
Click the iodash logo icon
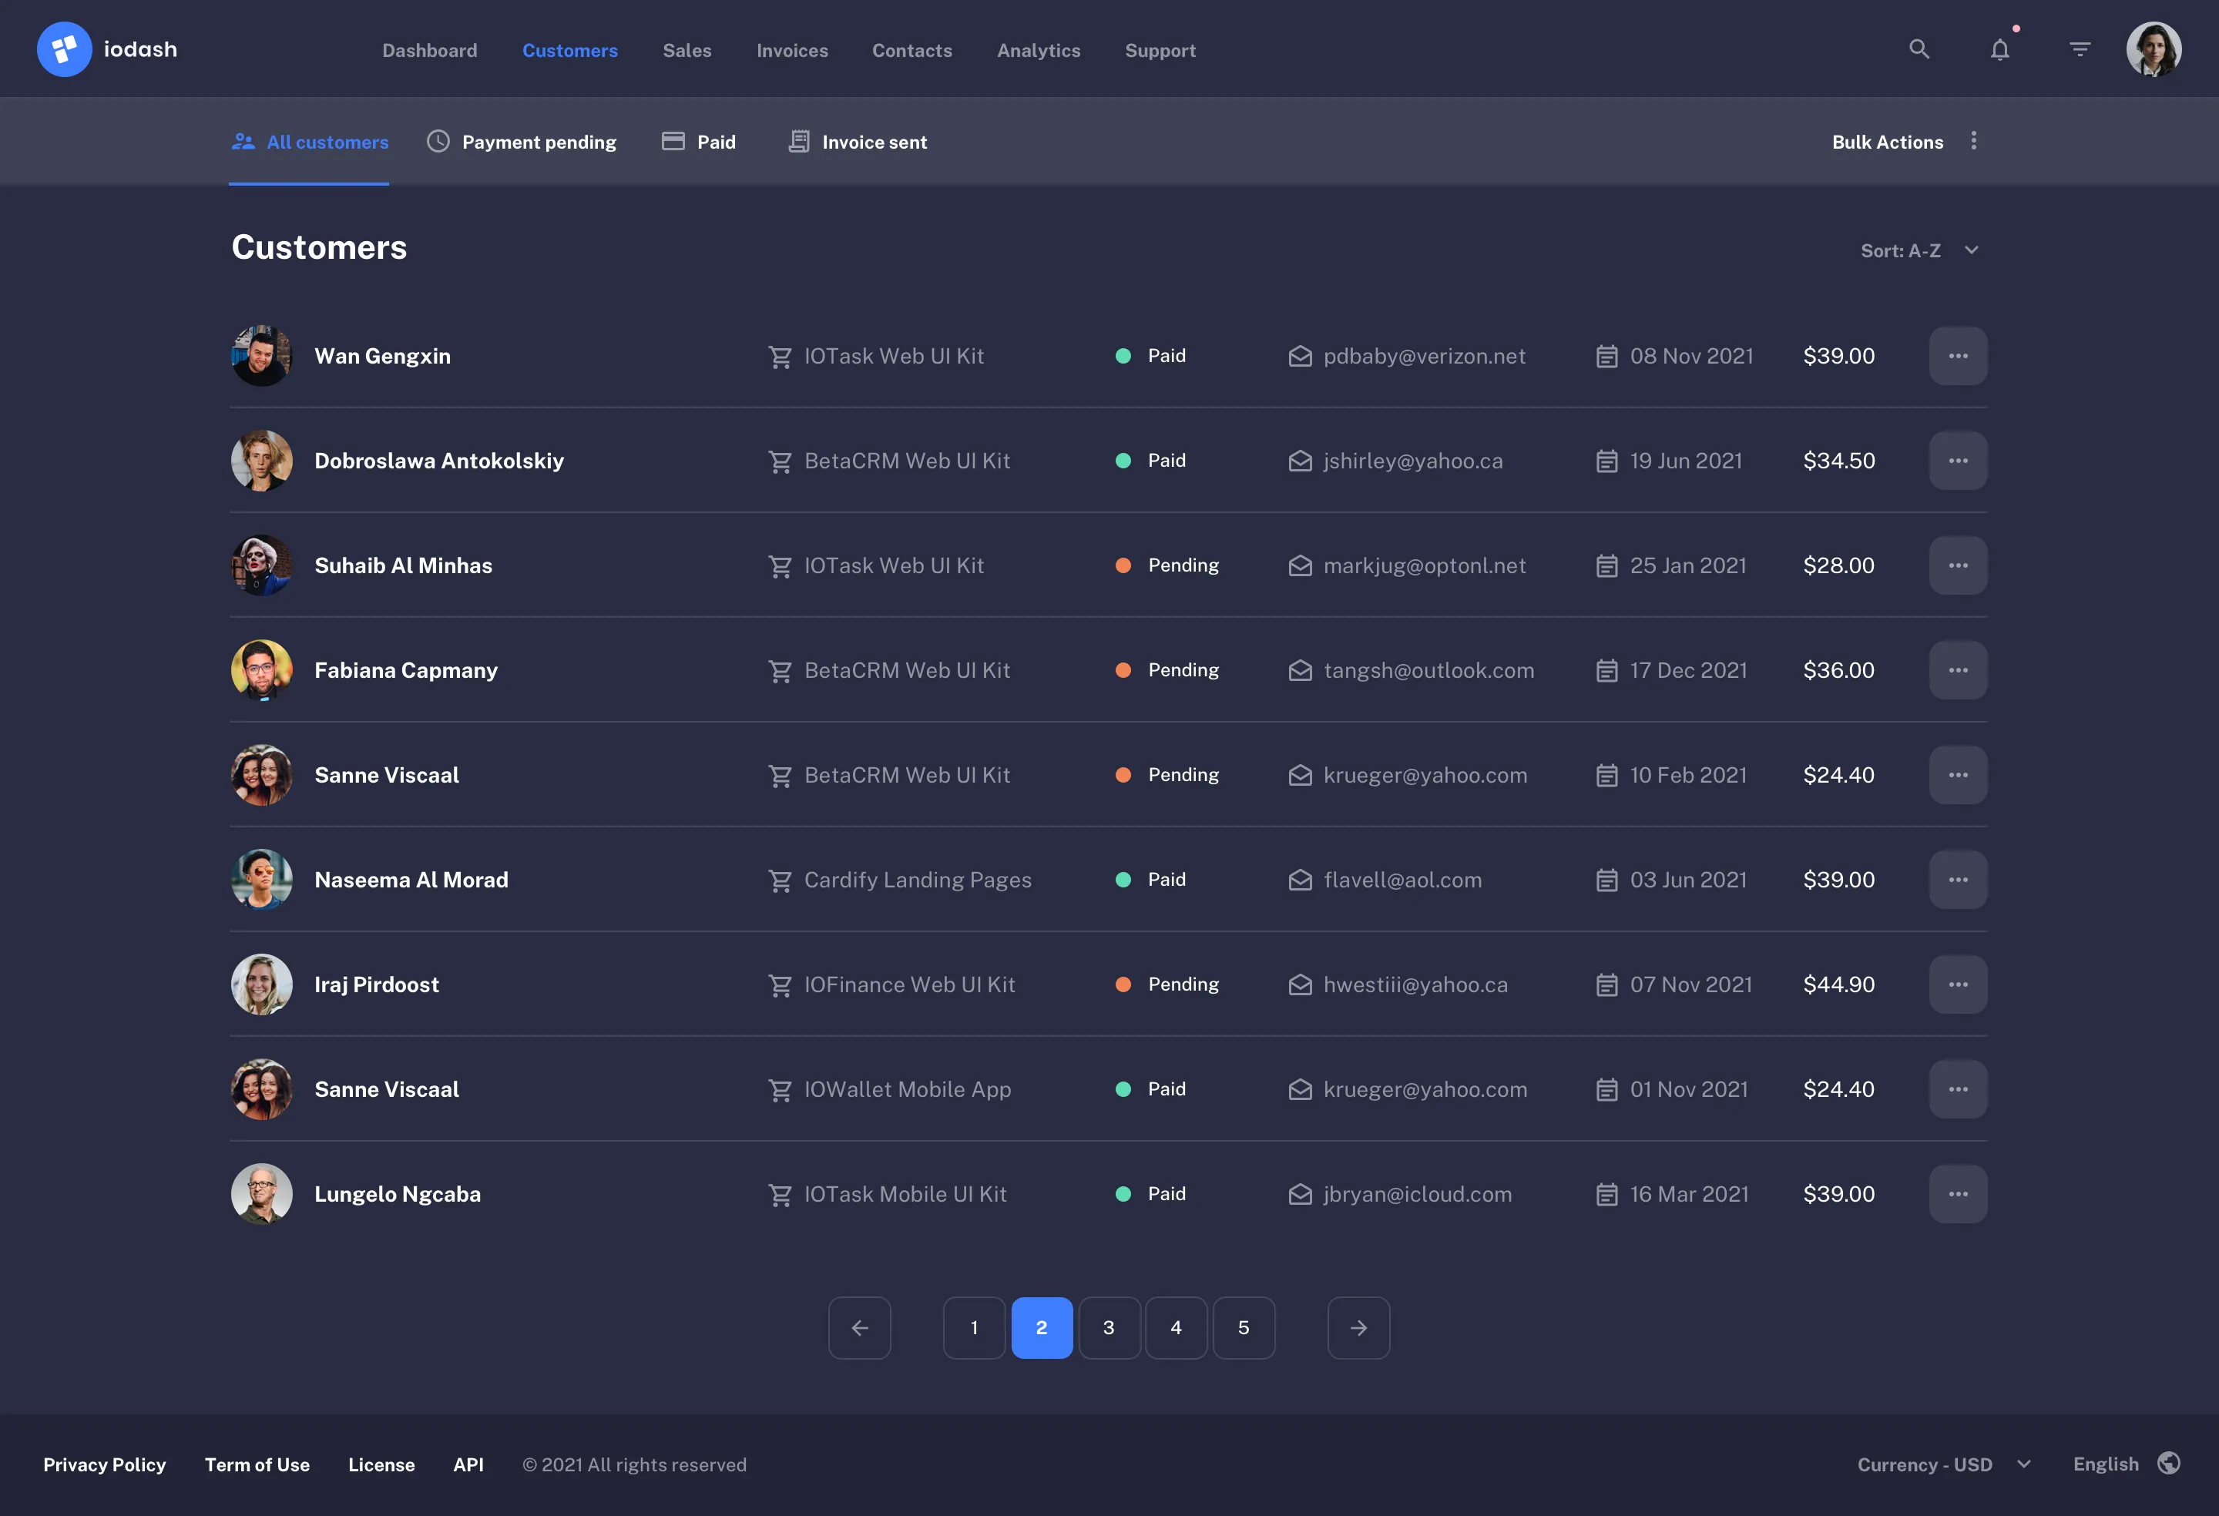(x=64, y=49)
